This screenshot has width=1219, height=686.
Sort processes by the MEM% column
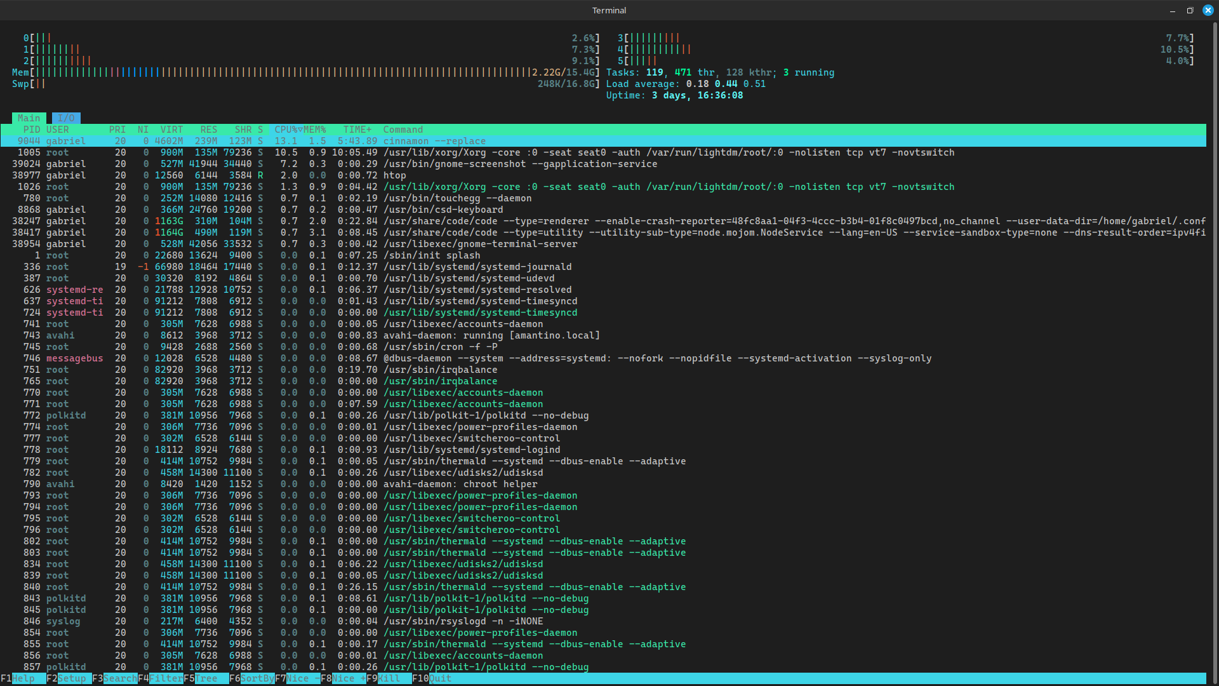pos(316,129)
